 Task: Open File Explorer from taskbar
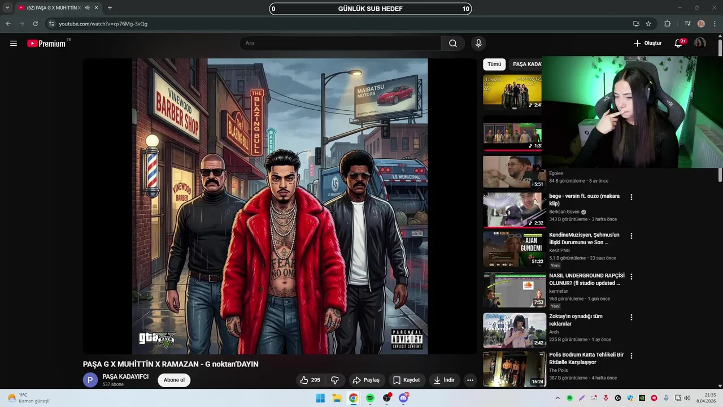coord(337,398)
